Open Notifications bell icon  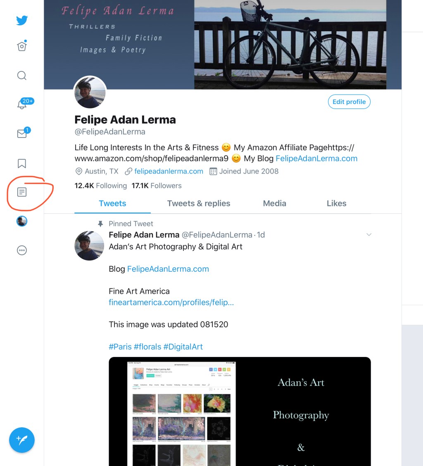click(x=22, y=104)
